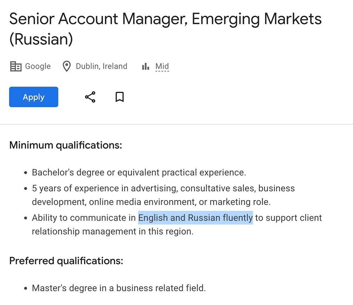The height and width of the screenshot is (305, 353).
Task: Click the word (Russian) in the title
Action: [41, 39]
